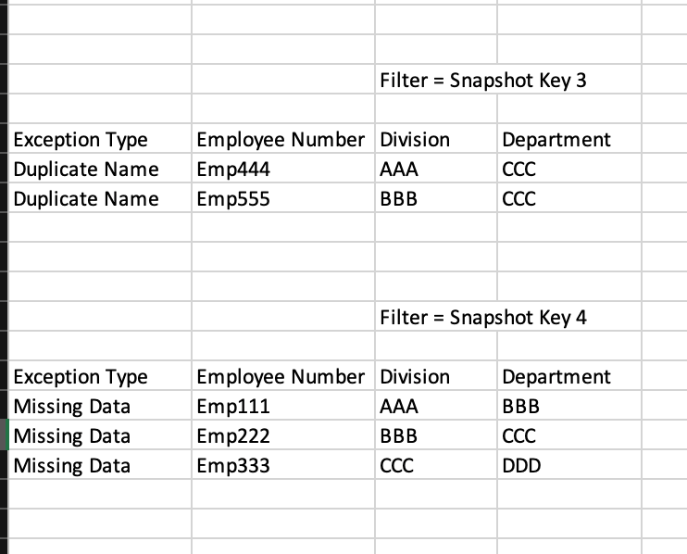The height and width of the screenshot is (554, 687).
Task: Click Missing Data cell beside Emp333
Action: [99, 464]
